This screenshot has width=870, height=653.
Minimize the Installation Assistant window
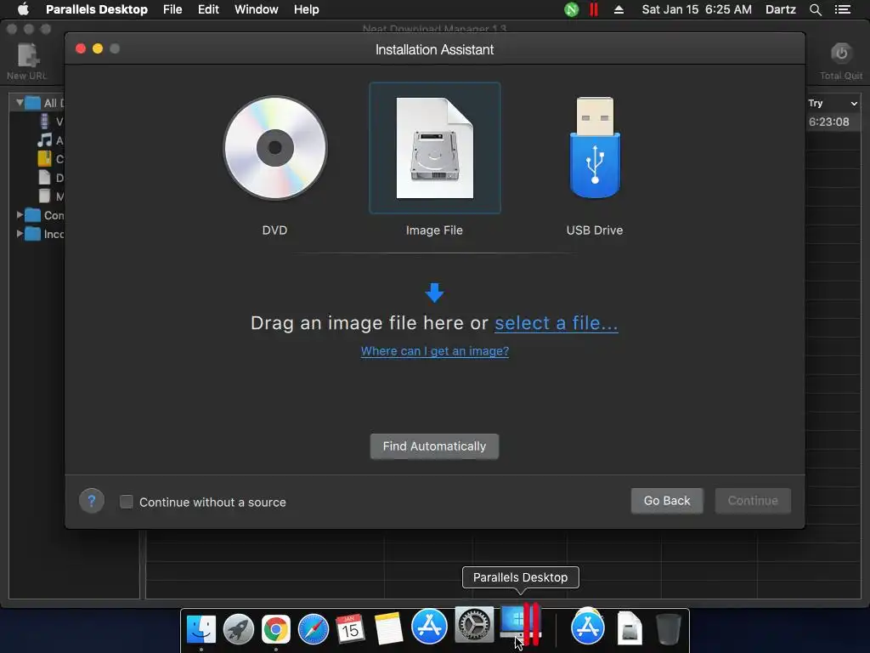point(98,48)
